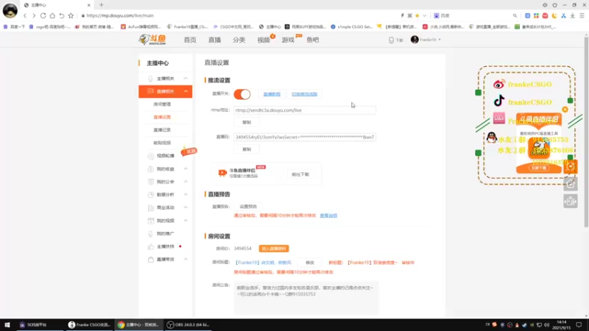The width and height of the screenshot is (589, 331).
Task: Open the browser hamburger menu
Action: click(x=582, y=15)
